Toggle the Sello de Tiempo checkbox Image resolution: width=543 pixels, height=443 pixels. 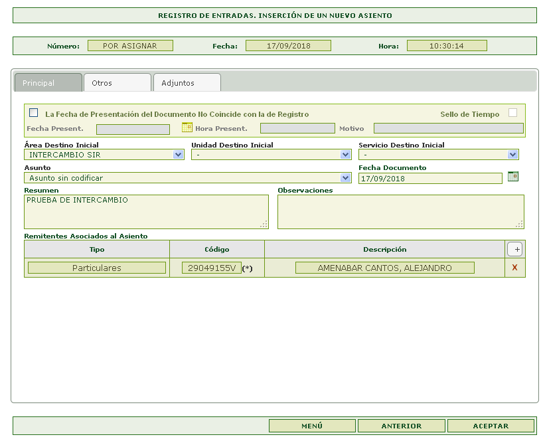[x=513, y=112]
